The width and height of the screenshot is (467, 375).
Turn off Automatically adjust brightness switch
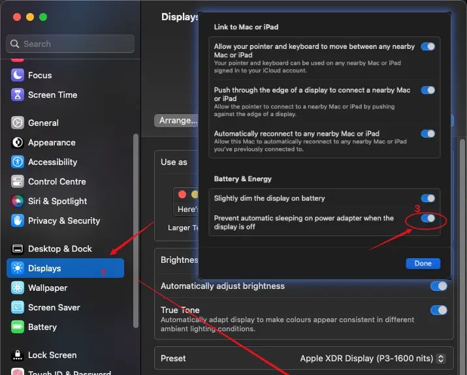[439, 286]
